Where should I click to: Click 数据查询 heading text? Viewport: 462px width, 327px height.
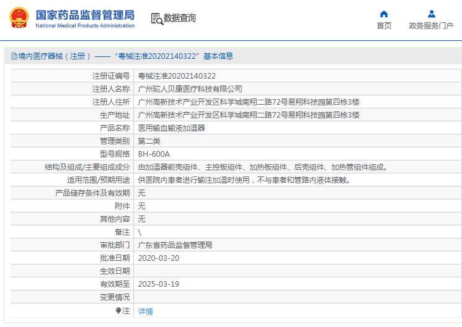pos(179,18)
